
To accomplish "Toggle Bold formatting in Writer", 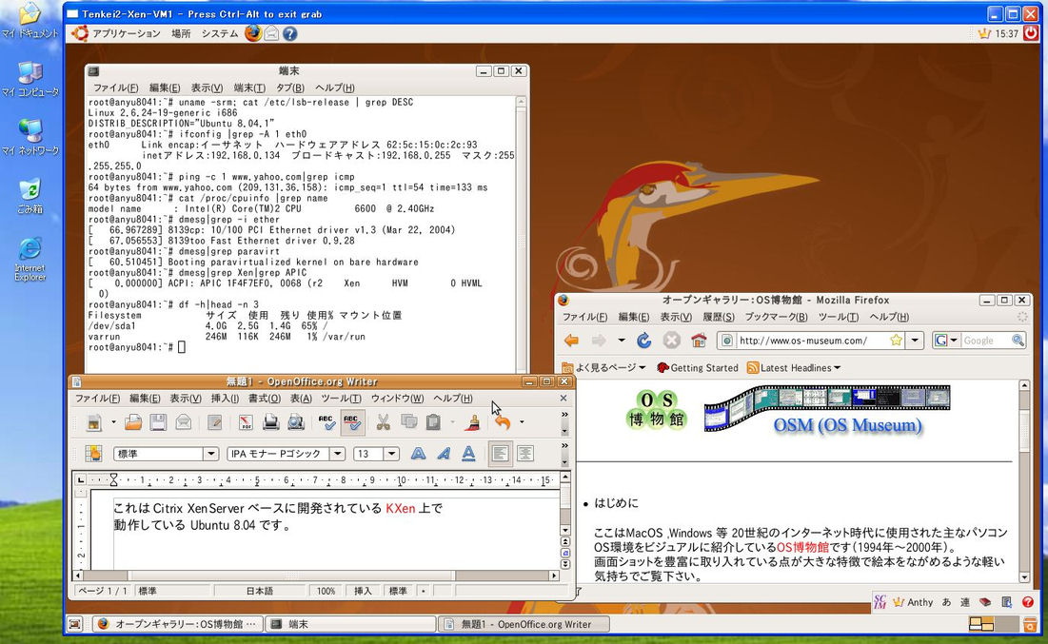I will click(x=419, y=454).
